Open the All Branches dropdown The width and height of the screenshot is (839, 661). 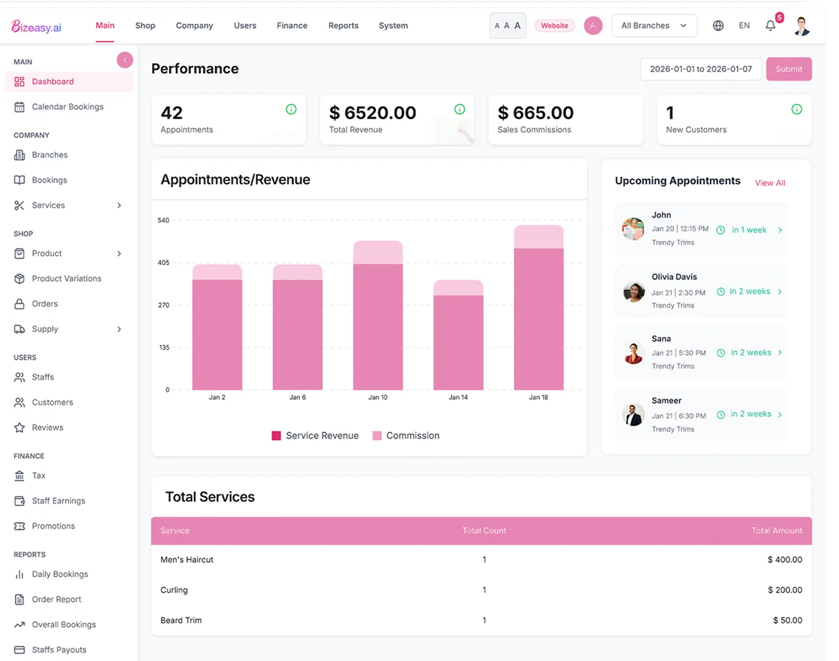pyautogui.click(x=654, y=25)
